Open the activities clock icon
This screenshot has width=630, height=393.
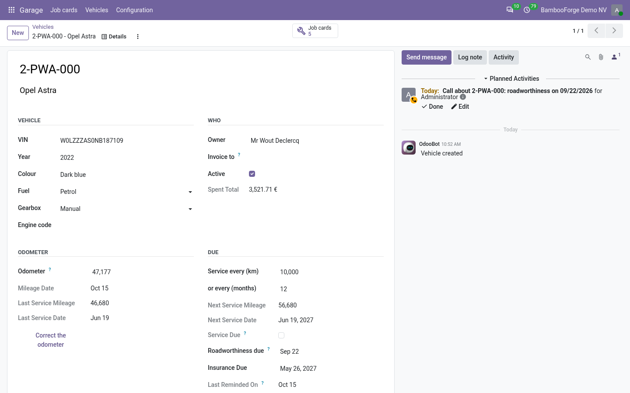[527, 10]
